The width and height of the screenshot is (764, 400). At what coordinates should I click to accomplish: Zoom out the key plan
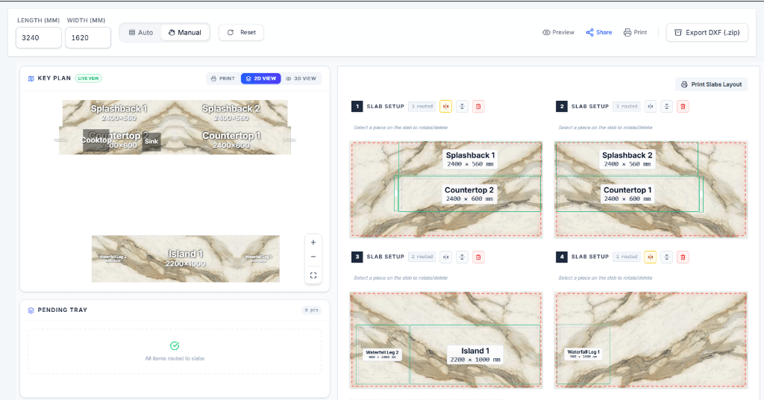pos(313,257)
